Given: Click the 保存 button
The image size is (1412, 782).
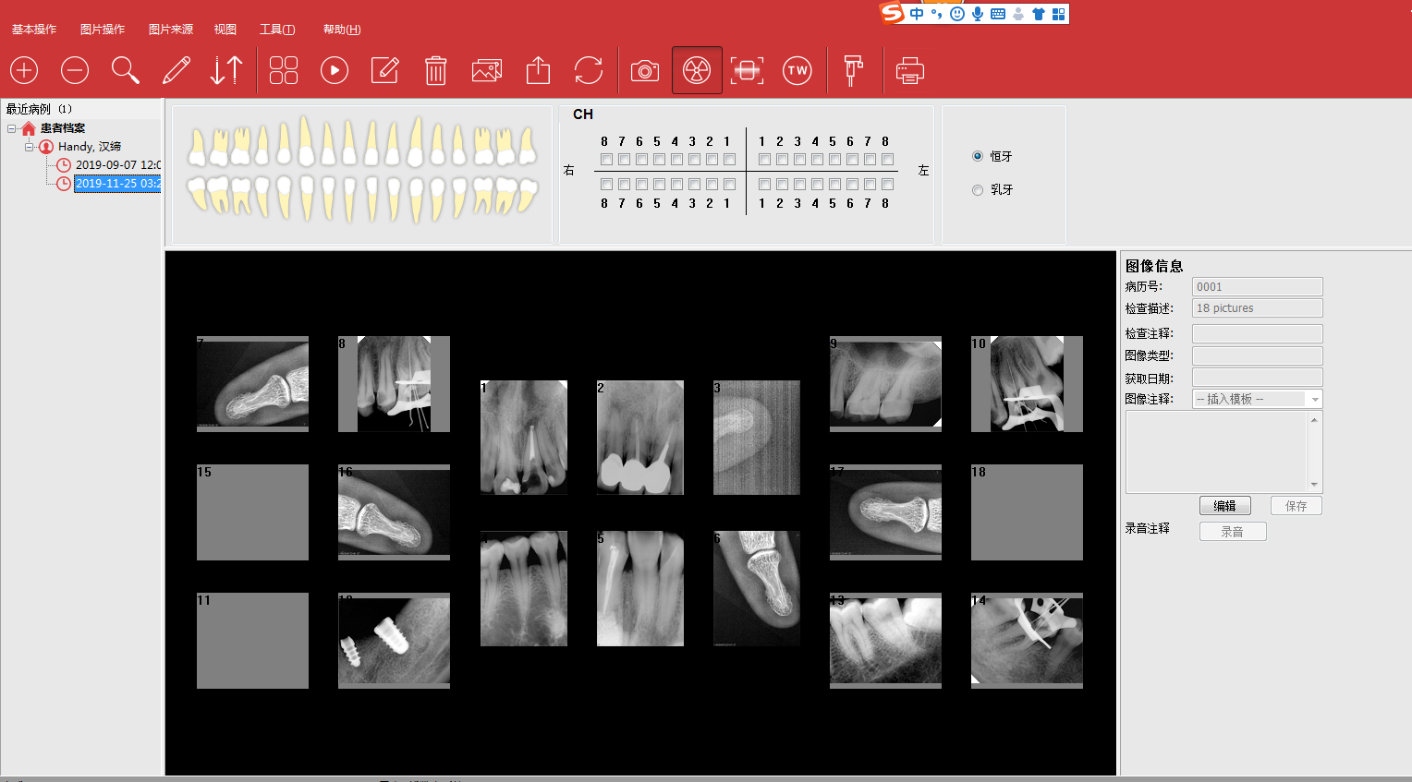Looking at the screenshot, I should 1296,506.
